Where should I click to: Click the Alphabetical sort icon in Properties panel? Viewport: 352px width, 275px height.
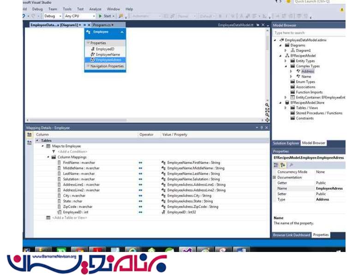283,164
